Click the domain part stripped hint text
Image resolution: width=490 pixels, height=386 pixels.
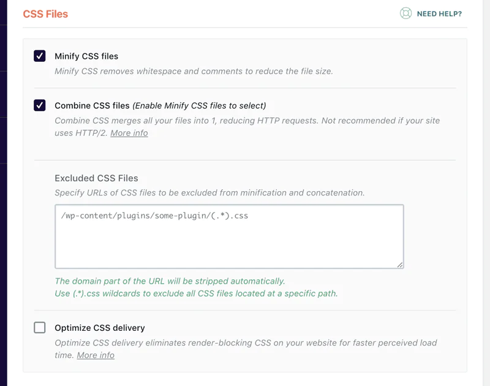(x=170, y=281)
